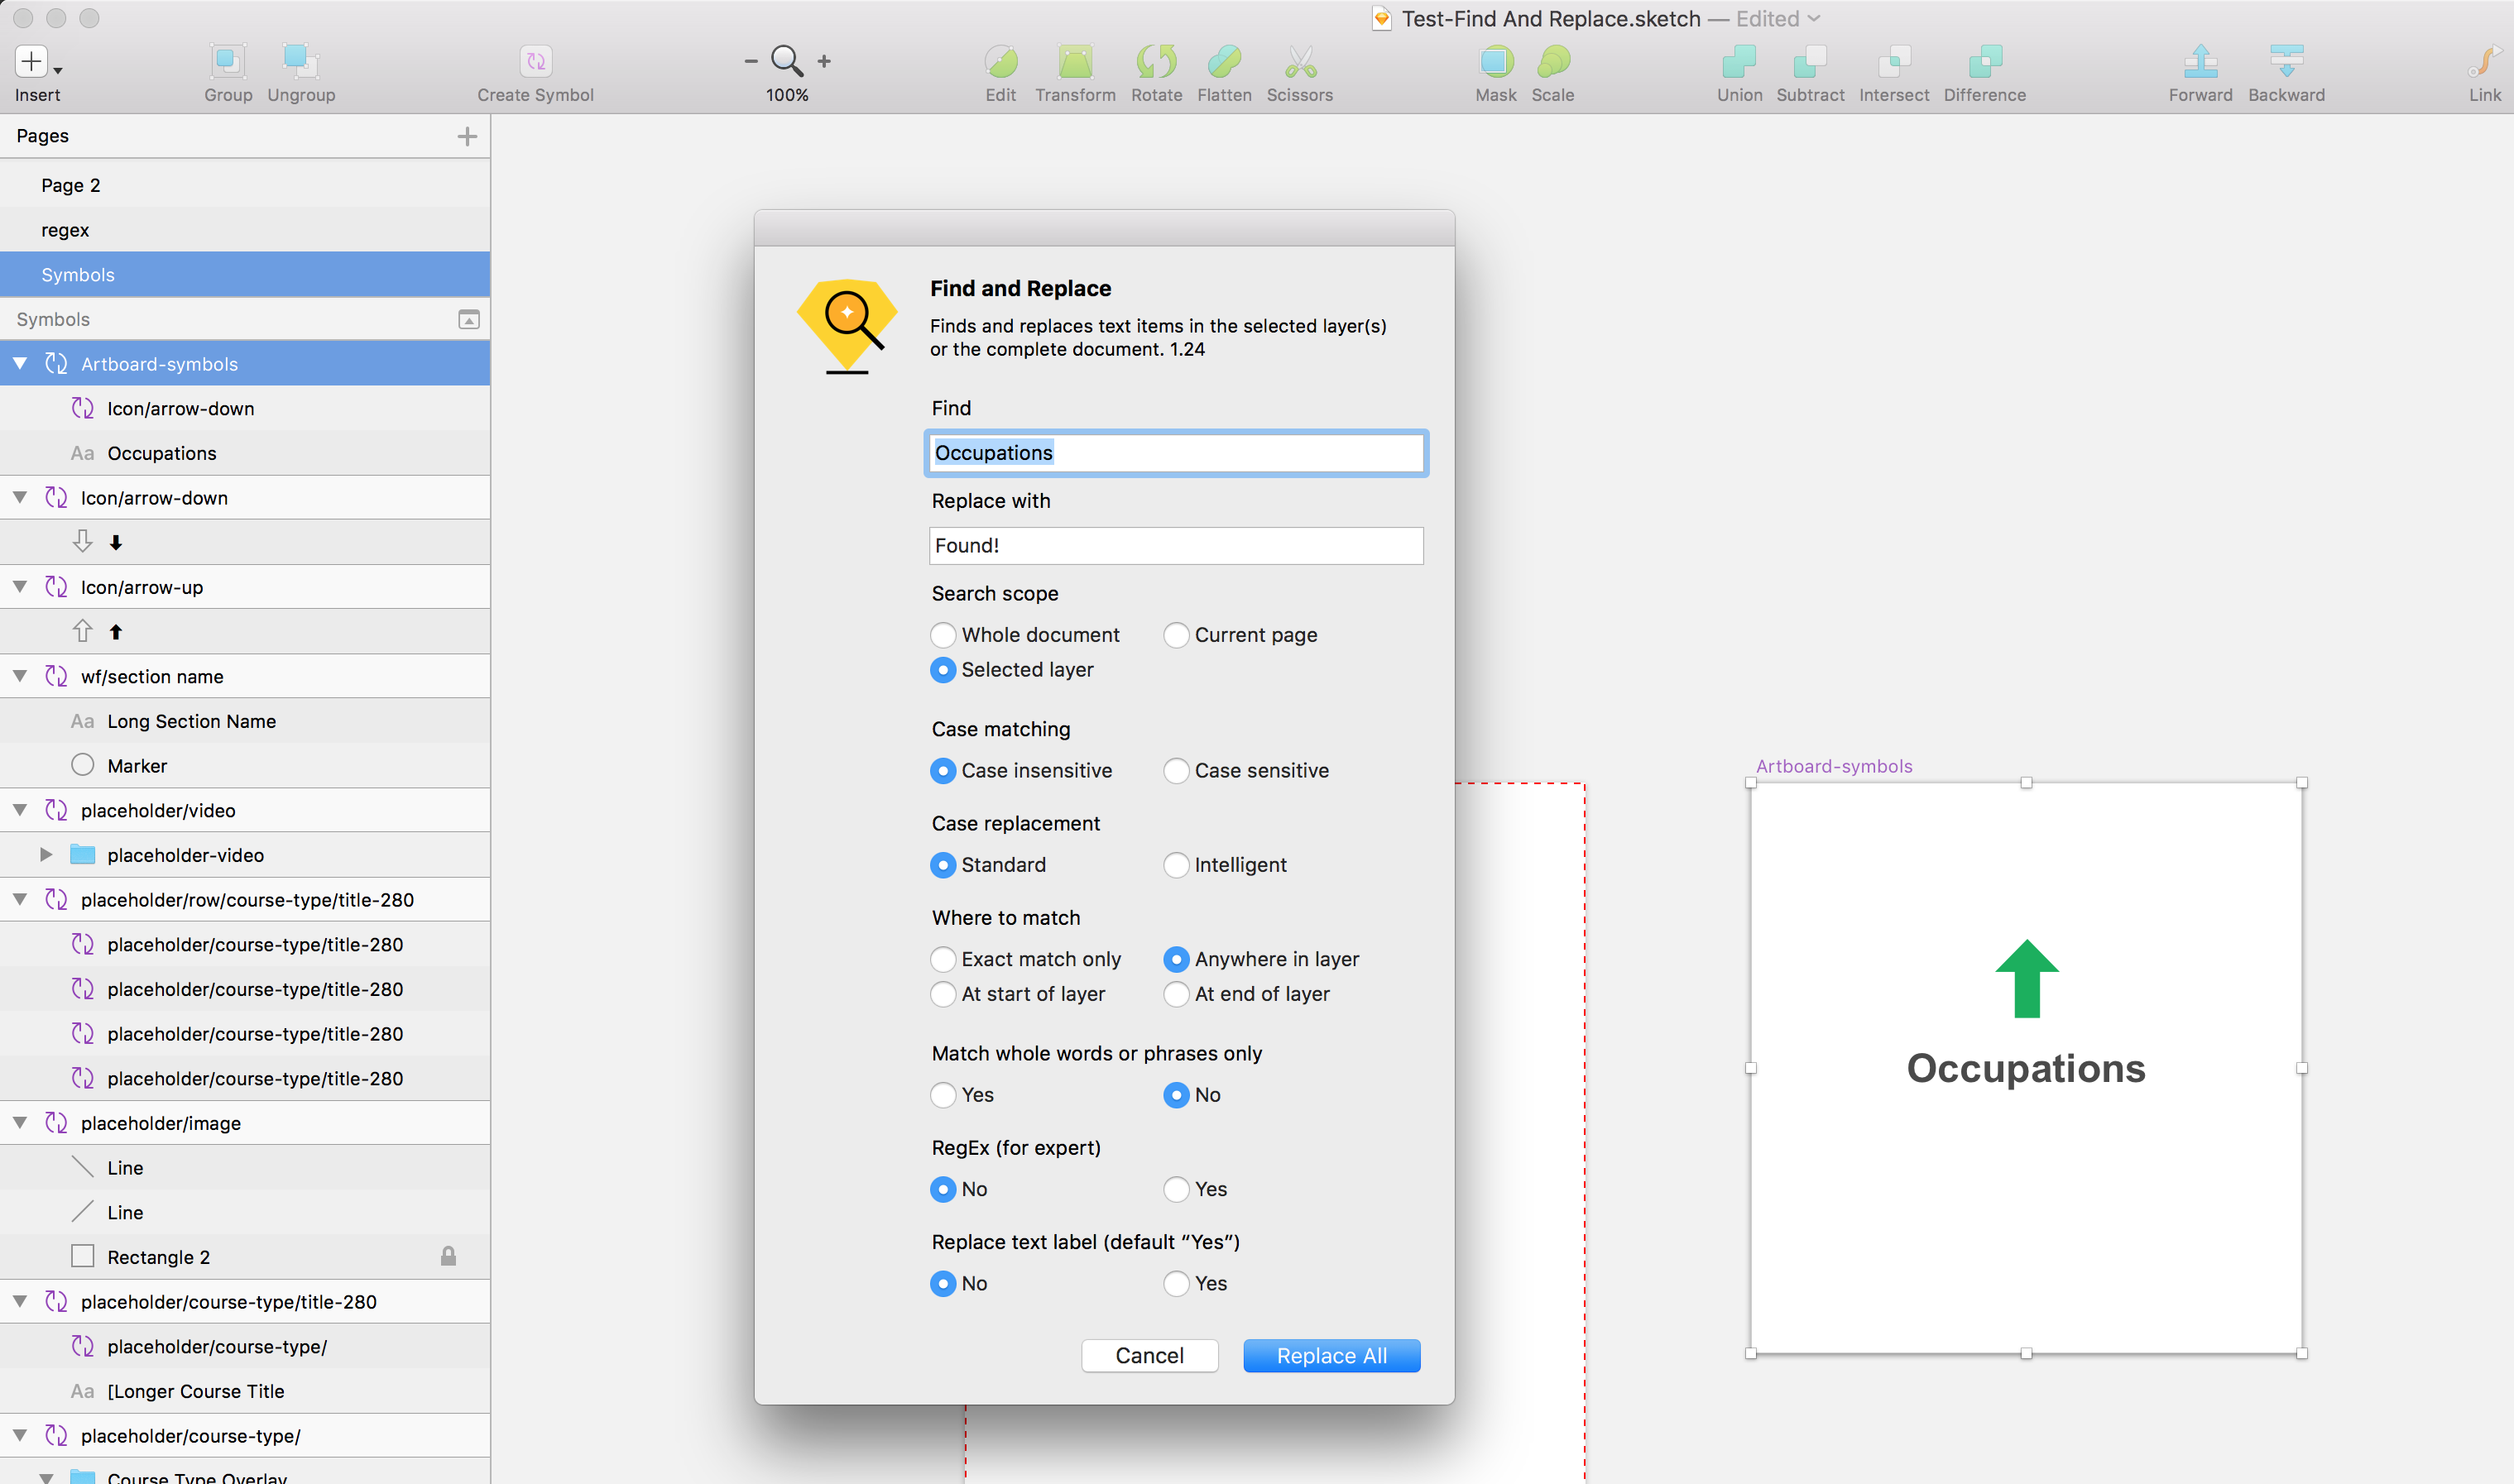This screenshot has height=1484, width=2514.
Task: Enable Case sensitive matching
Action: point(1175,771)
